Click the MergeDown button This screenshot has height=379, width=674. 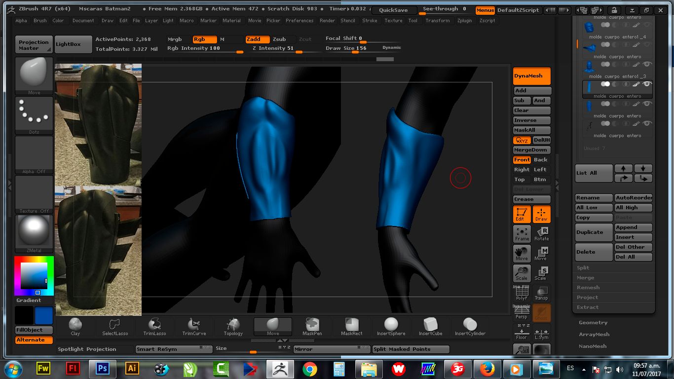coord(532,150)
